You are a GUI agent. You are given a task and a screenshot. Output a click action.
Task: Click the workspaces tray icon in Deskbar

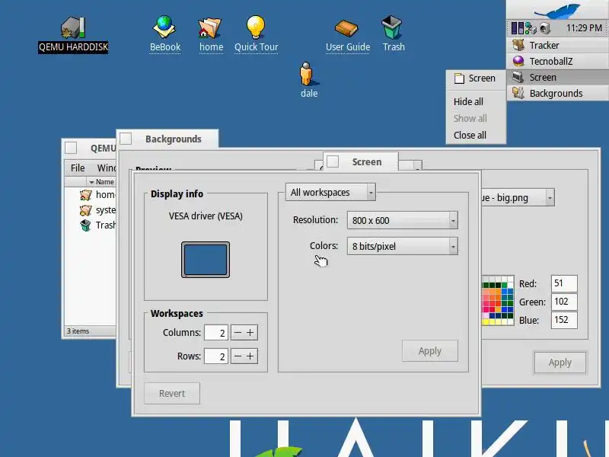point(518,28)
